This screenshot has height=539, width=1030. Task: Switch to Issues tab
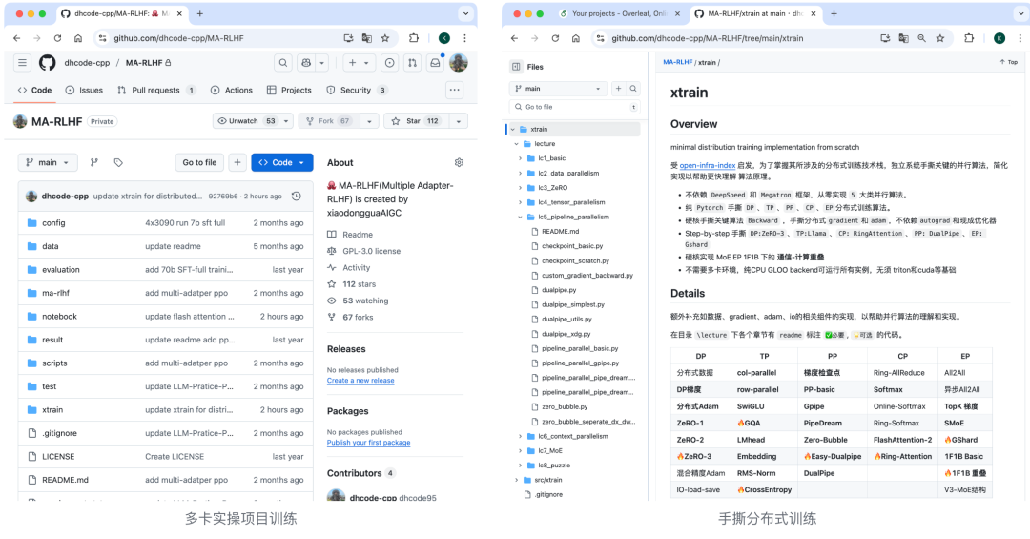[84, 90]
